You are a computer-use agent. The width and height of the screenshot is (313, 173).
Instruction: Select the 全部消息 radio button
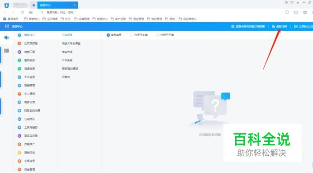[108, 35]
